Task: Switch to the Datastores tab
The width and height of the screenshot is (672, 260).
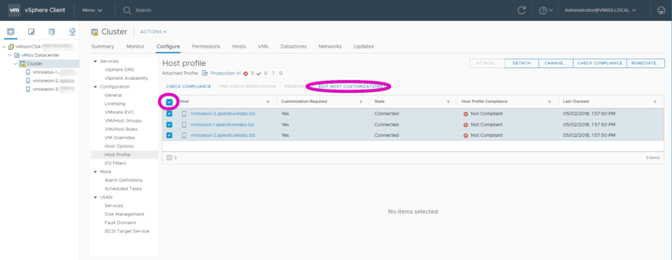Action: 293,46
